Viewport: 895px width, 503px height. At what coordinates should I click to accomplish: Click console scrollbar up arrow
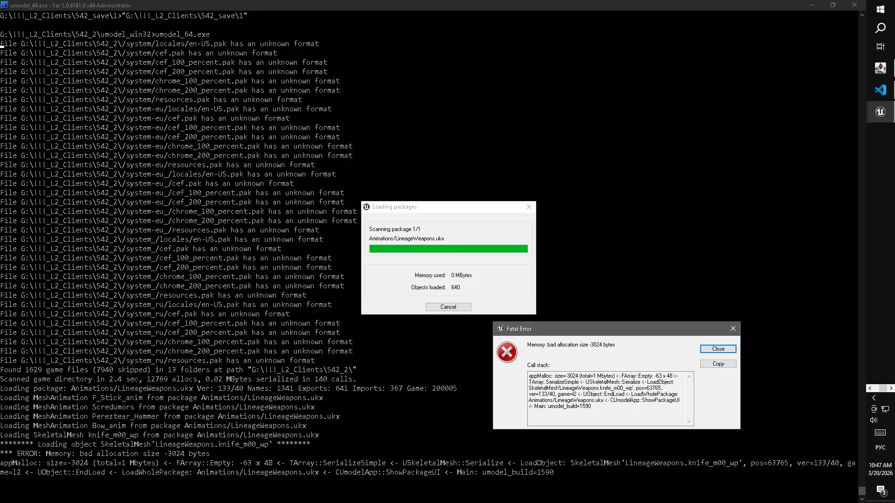861,15
